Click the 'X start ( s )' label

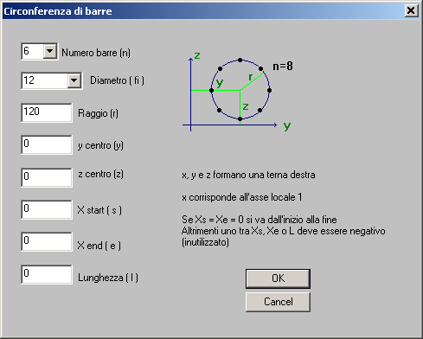(x=99, y=210)
